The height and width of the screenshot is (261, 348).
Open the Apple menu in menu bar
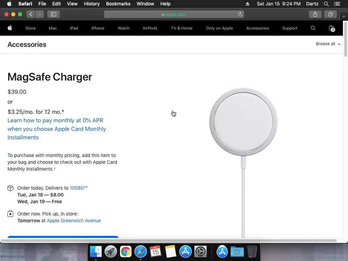9,4
